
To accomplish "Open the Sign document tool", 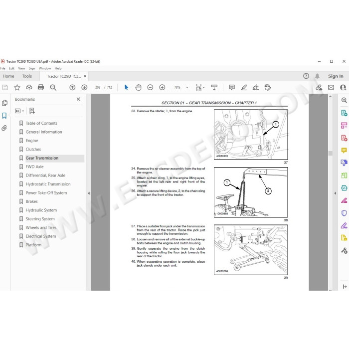I will tap(256, 87).
